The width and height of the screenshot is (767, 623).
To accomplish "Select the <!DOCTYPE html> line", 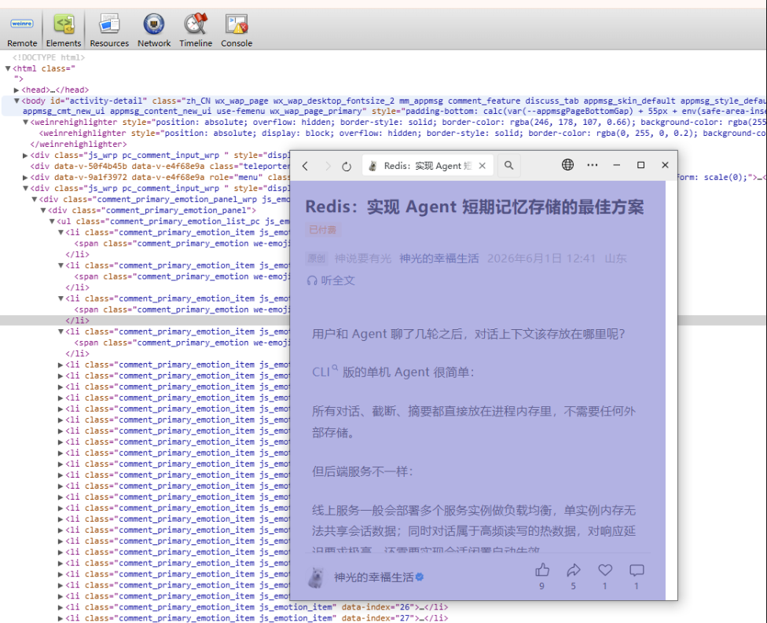I will click(49, 57).
